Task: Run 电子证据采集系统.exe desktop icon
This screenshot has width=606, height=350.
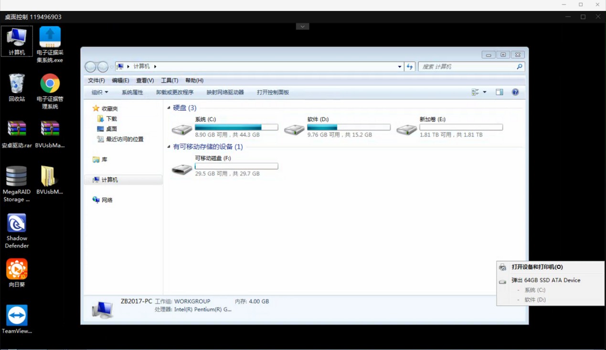Action: click(50, 37)
